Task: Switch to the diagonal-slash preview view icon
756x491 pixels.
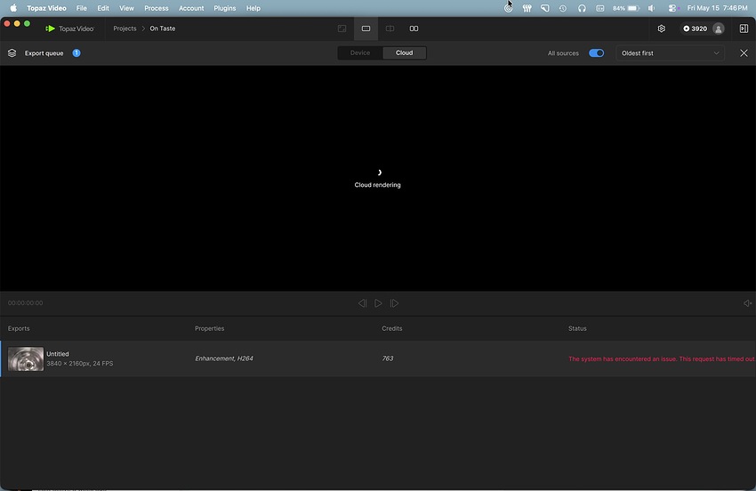Action: click(x=342, y=28)
